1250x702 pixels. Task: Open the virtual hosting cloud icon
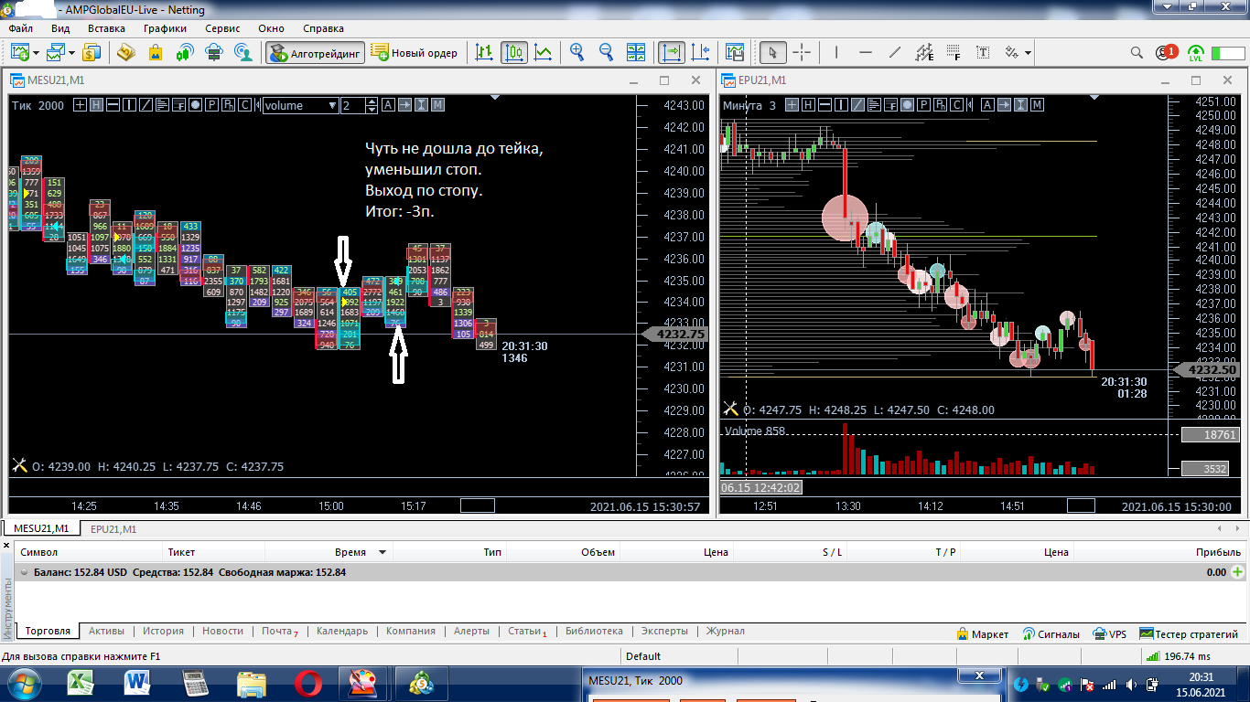tap(214, 52)
